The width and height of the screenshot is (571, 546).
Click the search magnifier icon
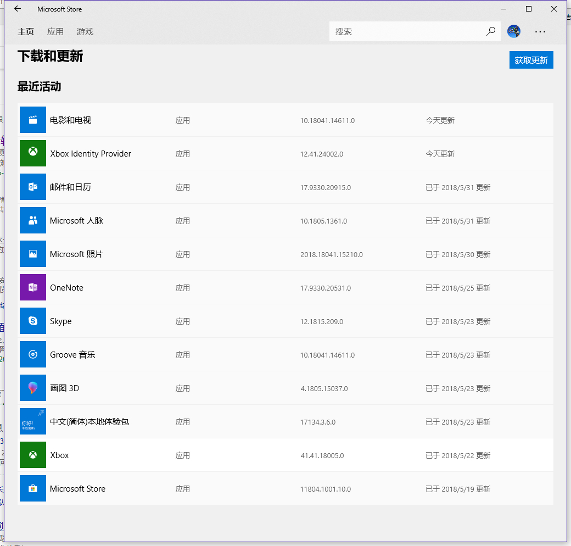(490, 31)
